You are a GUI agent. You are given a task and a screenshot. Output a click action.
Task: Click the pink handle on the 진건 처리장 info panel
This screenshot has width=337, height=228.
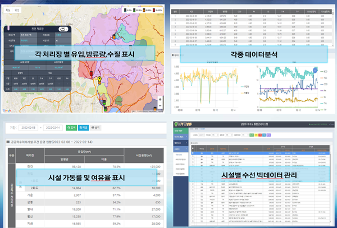pos(8,27)
